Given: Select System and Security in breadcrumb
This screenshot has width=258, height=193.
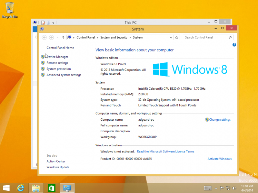Looking at the screenshot, I should click(114, 38).
